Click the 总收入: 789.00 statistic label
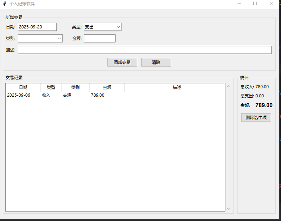 point(254,87)
